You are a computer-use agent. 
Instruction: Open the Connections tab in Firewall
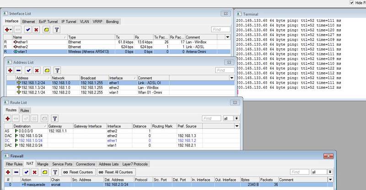(x=86, y=164)
